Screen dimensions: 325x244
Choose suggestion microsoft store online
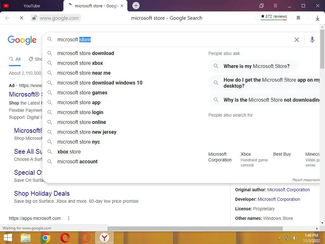coord(82,122)
